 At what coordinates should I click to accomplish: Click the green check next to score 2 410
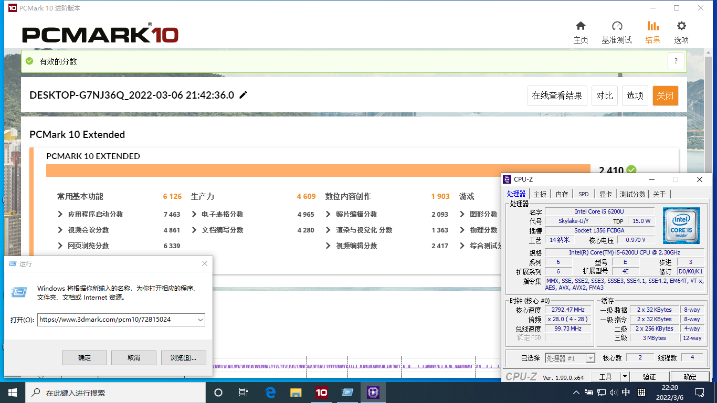tap(631, 170)
